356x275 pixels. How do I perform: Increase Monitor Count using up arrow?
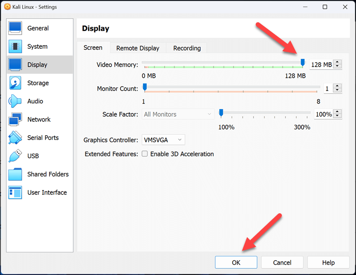338,87
